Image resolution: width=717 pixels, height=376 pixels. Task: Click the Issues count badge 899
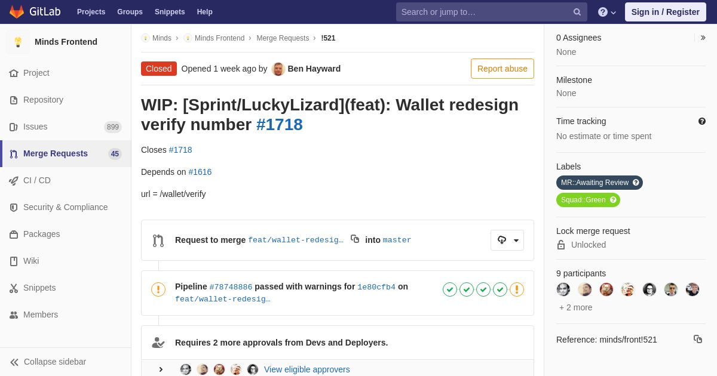point(113,127)
